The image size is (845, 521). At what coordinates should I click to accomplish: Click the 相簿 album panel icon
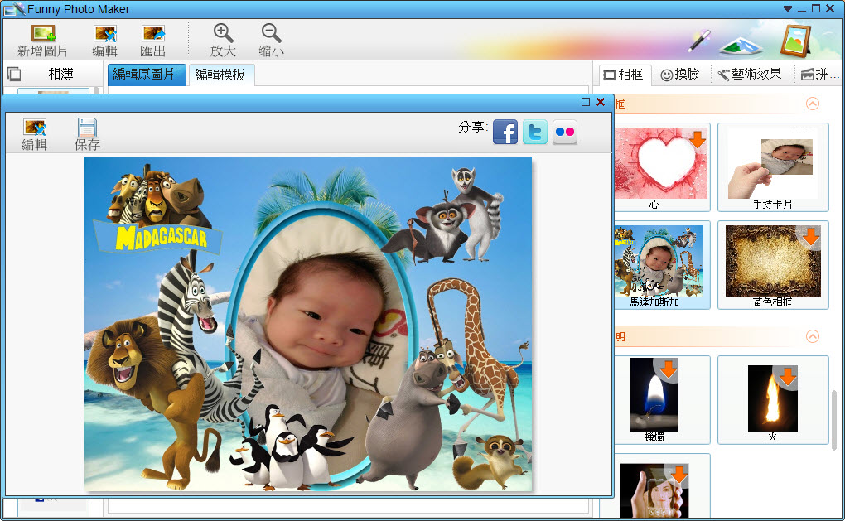coord(15,74)
